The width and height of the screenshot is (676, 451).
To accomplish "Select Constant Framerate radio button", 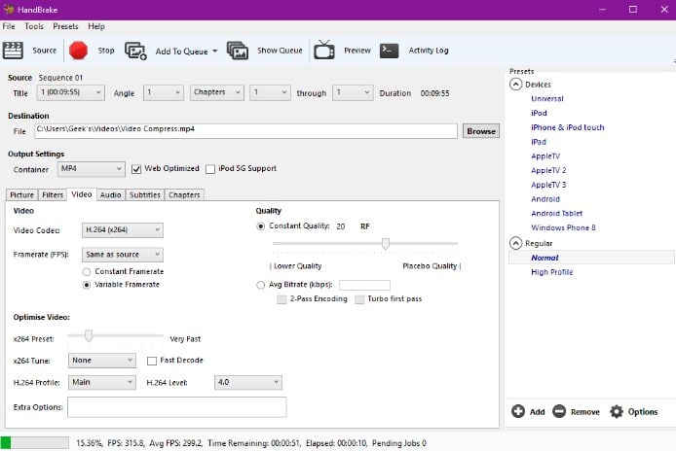I will tap(87, 272).
